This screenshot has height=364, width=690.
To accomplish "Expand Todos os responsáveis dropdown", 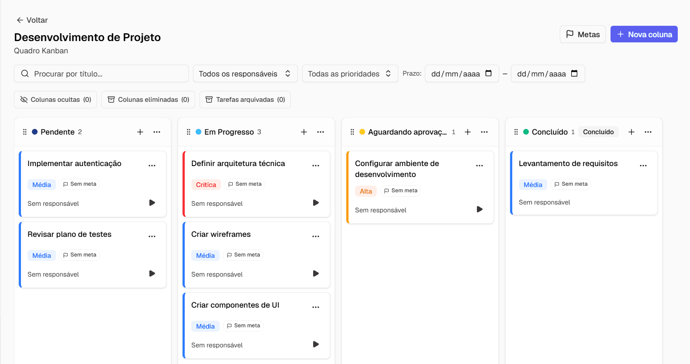I will click(245, 74).
